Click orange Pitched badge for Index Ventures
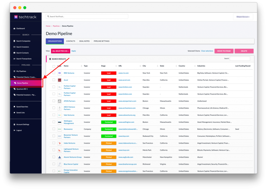The width and height of the screenshot is (267, 193). pyautogui.click(x=109, y=143)
